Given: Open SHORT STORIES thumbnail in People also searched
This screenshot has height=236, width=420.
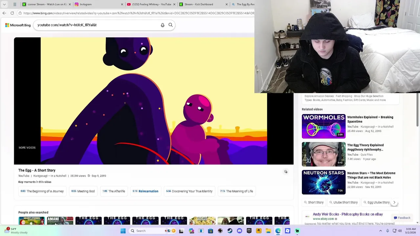Looking at the screenshot, I should [31, 221].
